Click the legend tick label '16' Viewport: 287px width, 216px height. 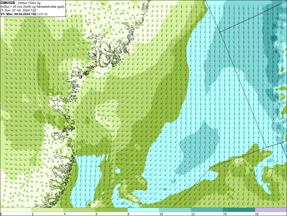point(256,214)
